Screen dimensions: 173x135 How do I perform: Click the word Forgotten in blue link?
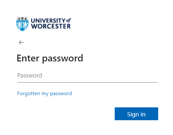click(29, 94)
